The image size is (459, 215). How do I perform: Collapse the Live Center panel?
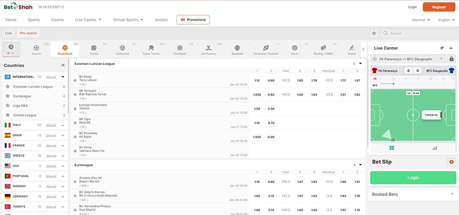coord(451,48)
